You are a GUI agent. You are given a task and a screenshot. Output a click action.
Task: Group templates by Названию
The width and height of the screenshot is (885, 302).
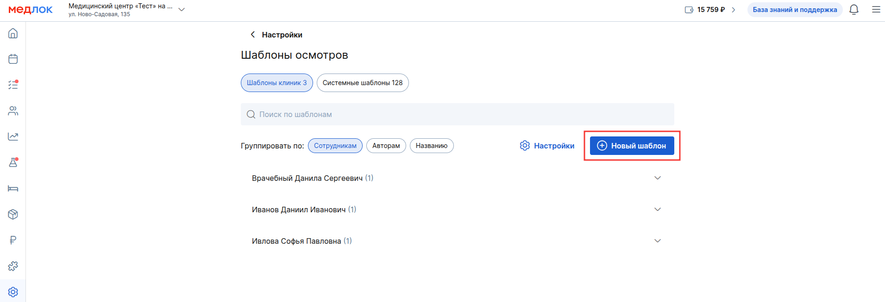[431, 146]
